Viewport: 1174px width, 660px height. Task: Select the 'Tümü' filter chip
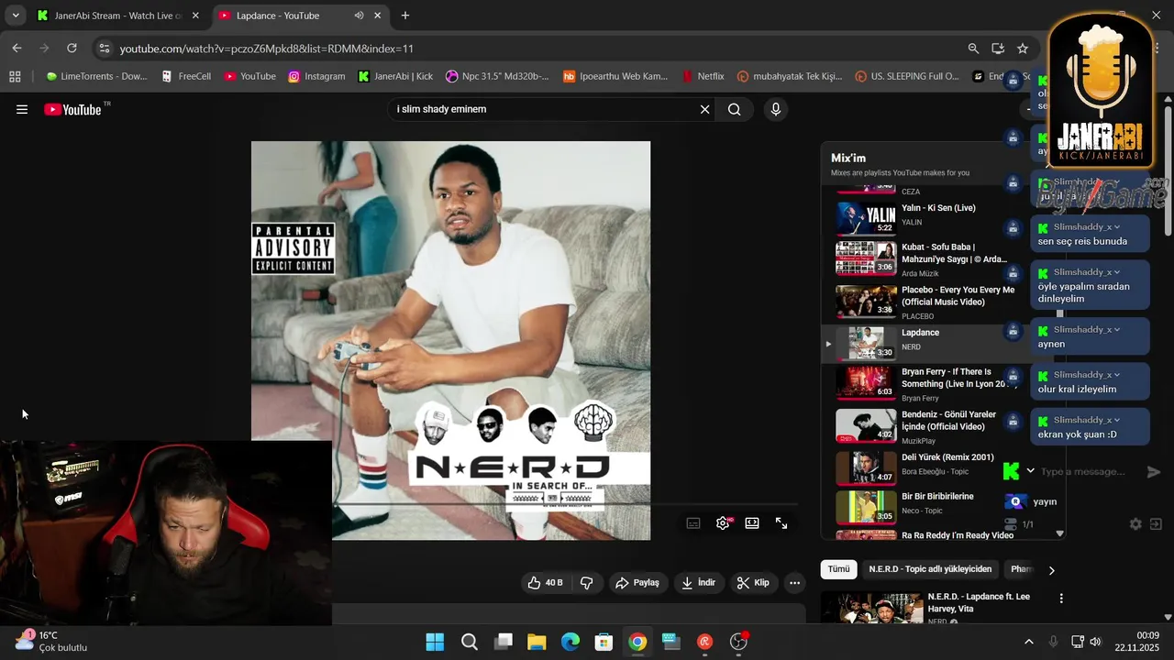point(839,569)
